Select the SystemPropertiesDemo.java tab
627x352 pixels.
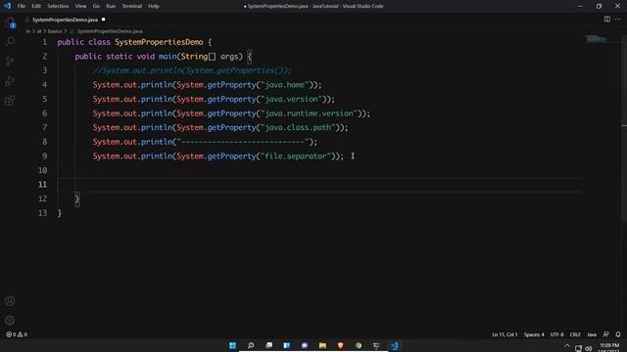coord(66,20)
